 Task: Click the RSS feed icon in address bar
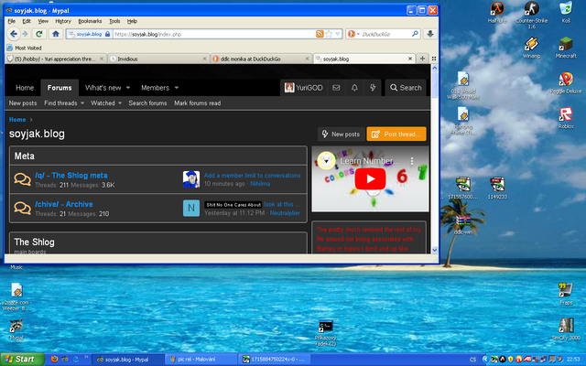pyautogui.click(x=318, y=34)
